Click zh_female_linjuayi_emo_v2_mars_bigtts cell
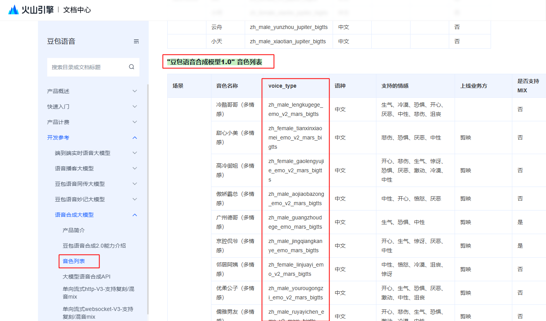 tap(295, 269)
